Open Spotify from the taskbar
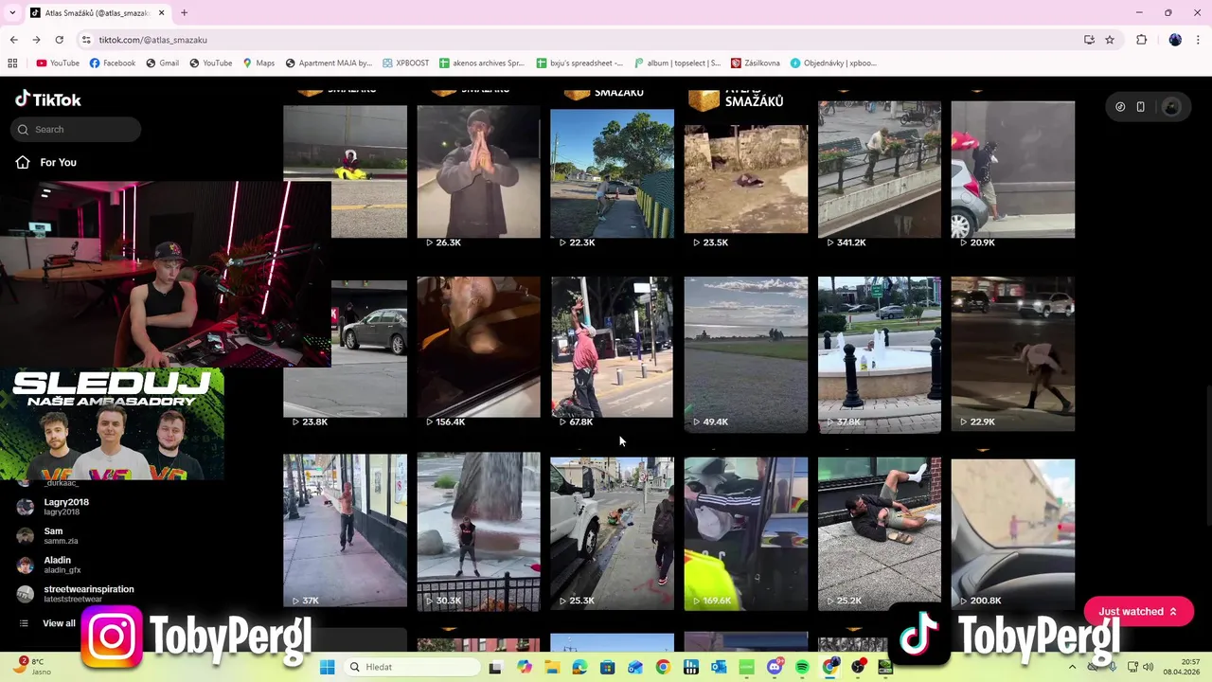The width and height of the screenshot is (1212, 682). point(802,668)
